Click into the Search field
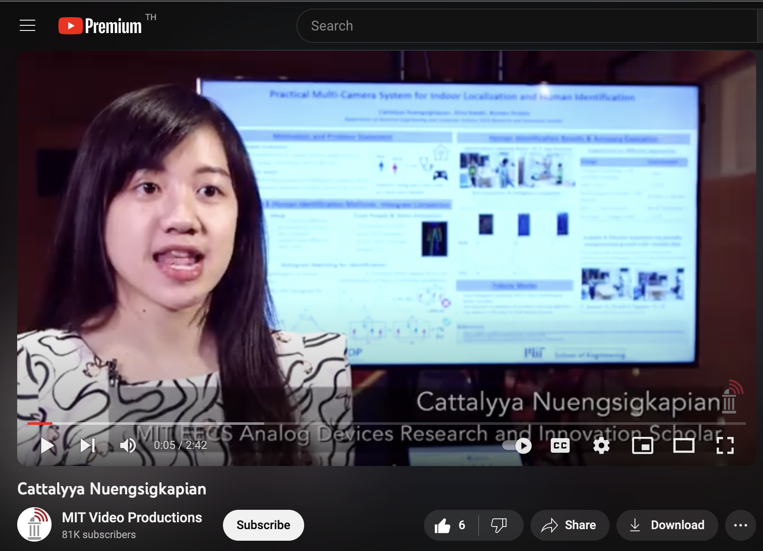The image size is (763, 551). [527, 26]
